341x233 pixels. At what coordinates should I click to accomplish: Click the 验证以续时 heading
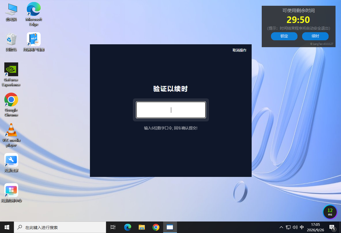(171, 89)
